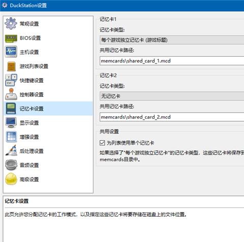Click the shared_card_2.mcd path field
The height and width of the screenshot is (242, 244).
coord(172,117)
